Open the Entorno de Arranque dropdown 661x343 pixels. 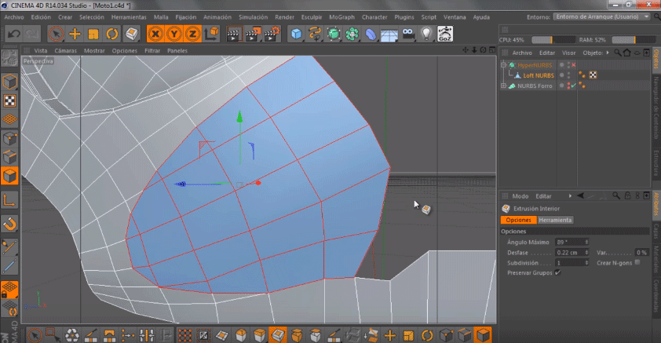click(x=602, y=16)
